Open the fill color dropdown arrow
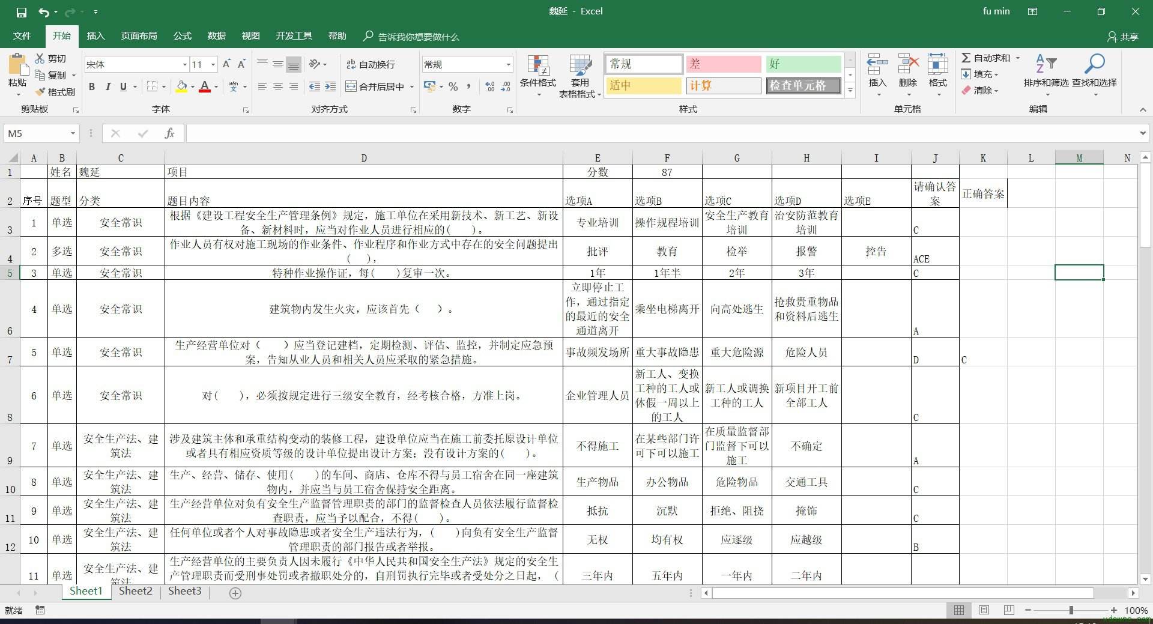1153x624 pixels. click(193, 86)
